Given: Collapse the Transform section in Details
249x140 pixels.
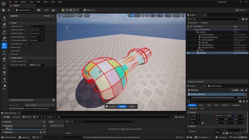Looking at the screenshot, I should [188, 112].
